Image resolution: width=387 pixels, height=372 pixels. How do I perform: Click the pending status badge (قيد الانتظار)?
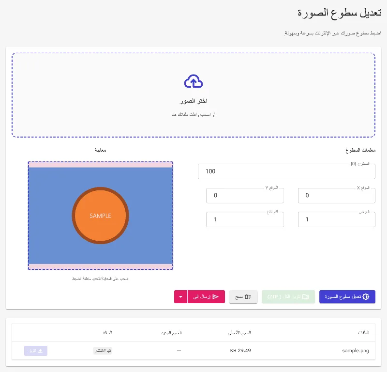(x=103, y=351)
